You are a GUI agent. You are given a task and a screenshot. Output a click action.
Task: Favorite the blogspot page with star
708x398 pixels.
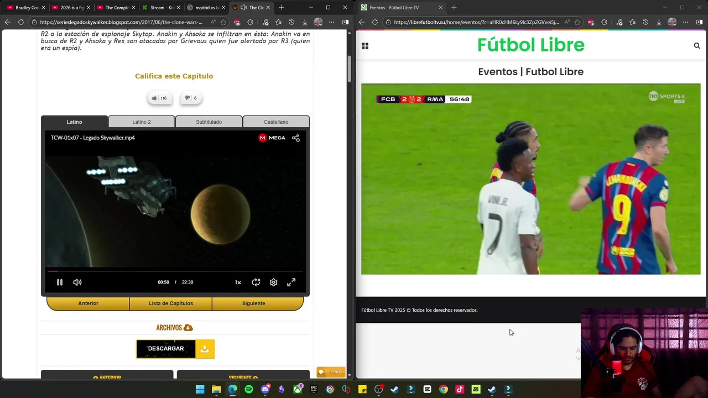223,22
